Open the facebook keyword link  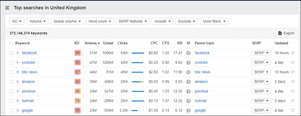tap(29, 53)
